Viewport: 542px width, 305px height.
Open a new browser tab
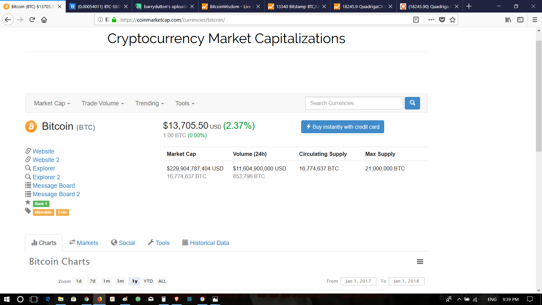[469, 6]
